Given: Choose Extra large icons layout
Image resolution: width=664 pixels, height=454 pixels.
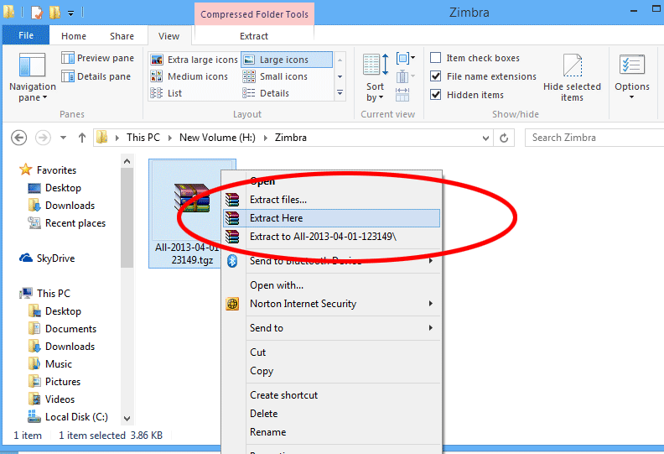Looking at the screenshot, I should [195, 60].
